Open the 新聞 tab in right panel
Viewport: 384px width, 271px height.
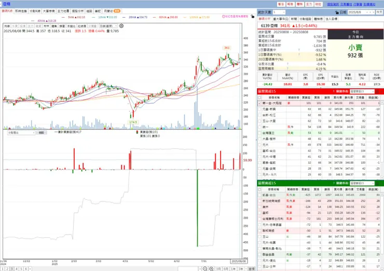[x=294, y=19]
